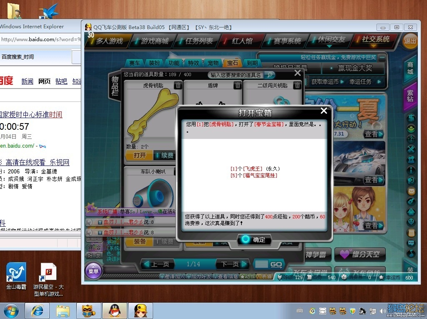Image resolution: width=427 pixels, height=319 pixels.
Task: Click the crosshair question icon in sidebar
Action: click(x=411, y=138)
